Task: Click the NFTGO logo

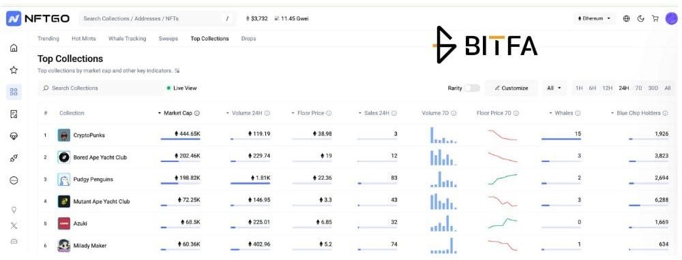Action: point(38,18)
